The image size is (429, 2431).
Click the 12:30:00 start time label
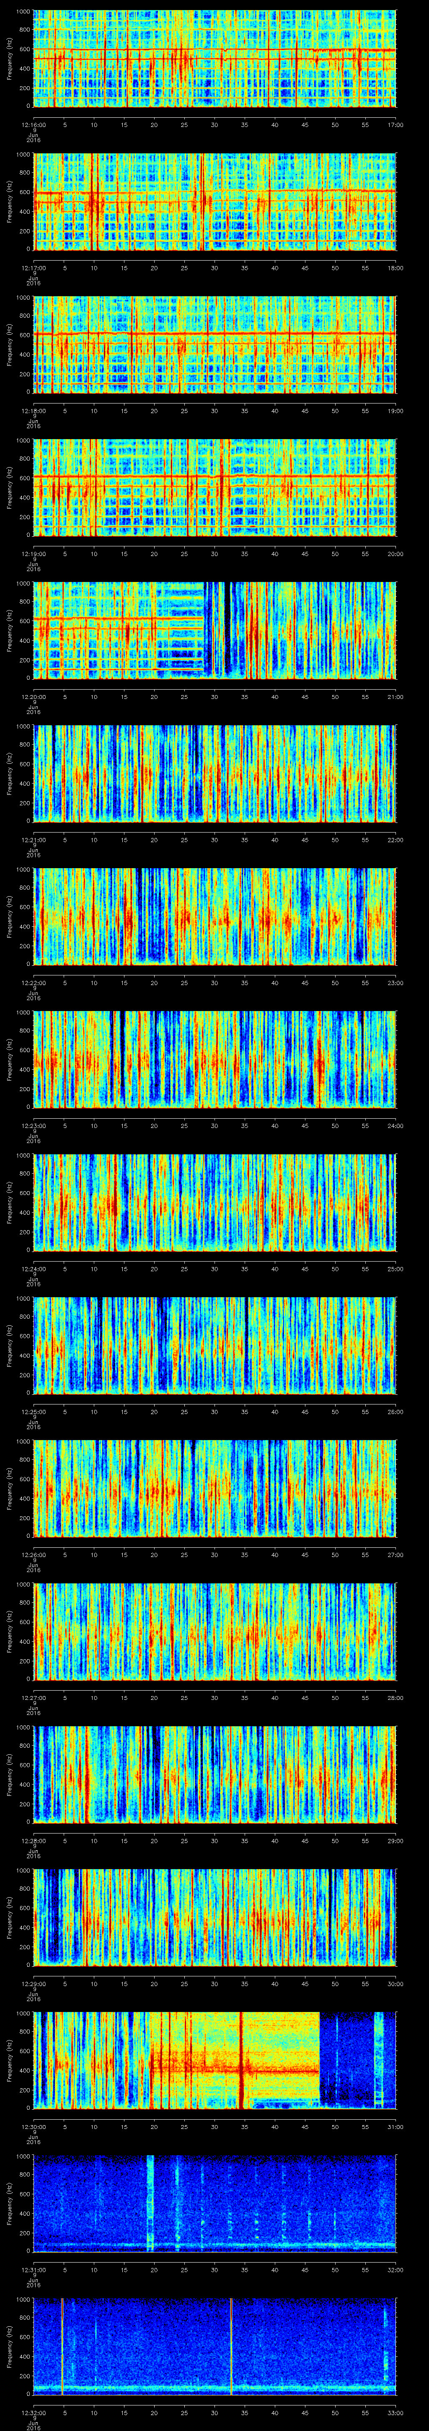(x=34, y=2126)
